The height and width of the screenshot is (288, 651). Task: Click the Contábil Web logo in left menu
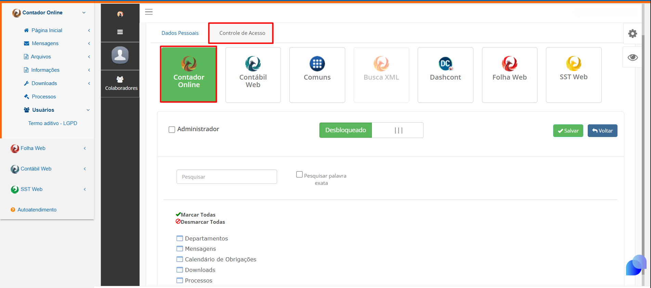[15, 169]
